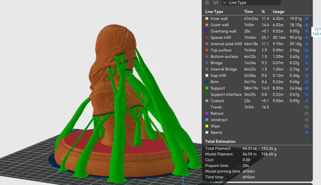Hide Seams with the eye icon
Viewport: 321px width, 185px height.
click(x=307, y=132)
